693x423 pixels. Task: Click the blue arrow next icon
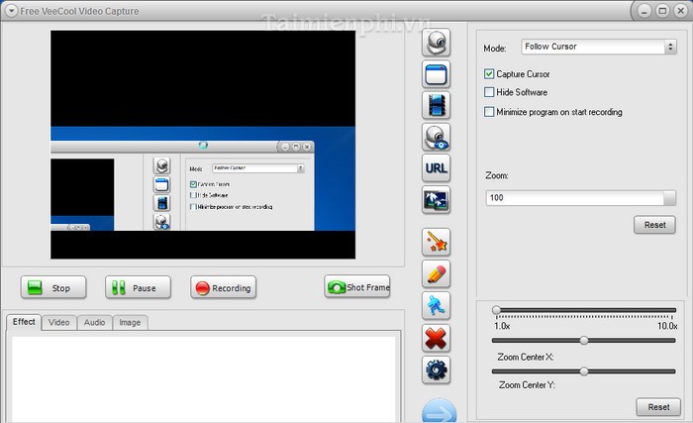pyautogui.click(x=439, y=411)
